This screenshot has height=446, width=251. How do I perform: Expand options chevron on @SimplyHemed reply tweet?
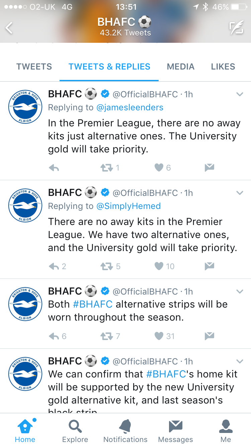tap(240, 193)
